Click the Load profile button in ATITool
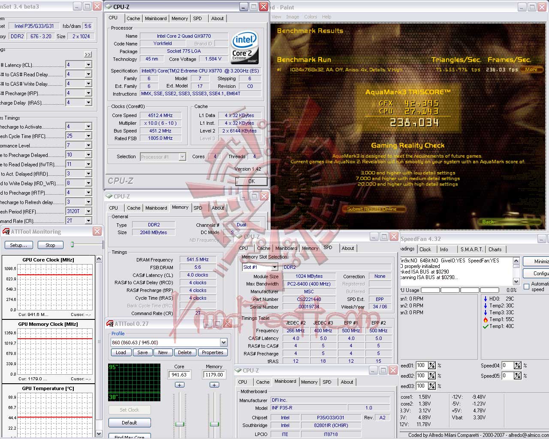This screenshot has width=549, height=439. 121,352
